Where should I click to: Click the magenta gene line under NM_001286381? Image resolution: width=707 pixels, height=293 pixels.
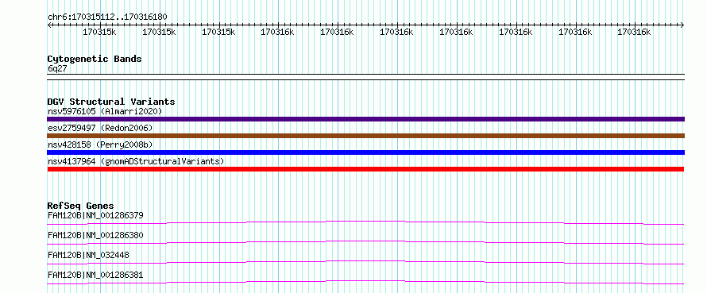[x=365, y=281]
